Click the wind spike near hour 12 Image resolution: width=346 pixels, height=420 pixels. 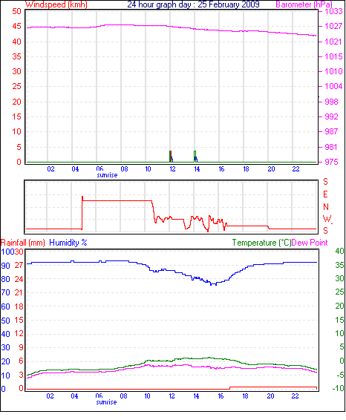[x=171, y=157]
